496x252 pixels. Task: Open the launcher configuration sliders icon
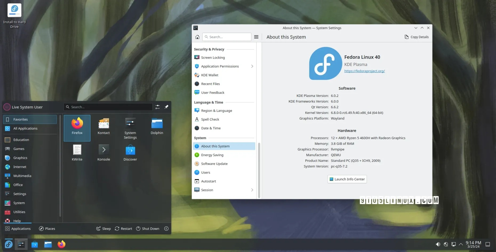(158, 107)
